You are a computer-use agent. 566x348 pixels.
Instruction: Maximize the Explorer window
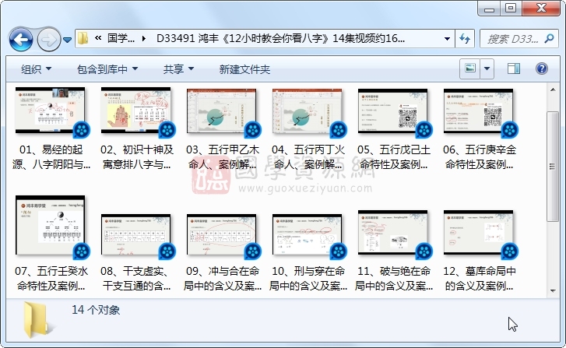click(512, 9)
